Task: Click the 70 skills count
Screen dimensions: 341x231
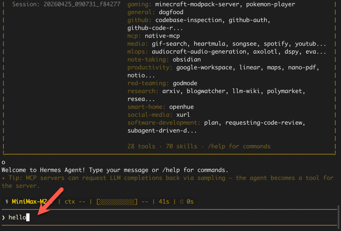Action: point(181,146)
